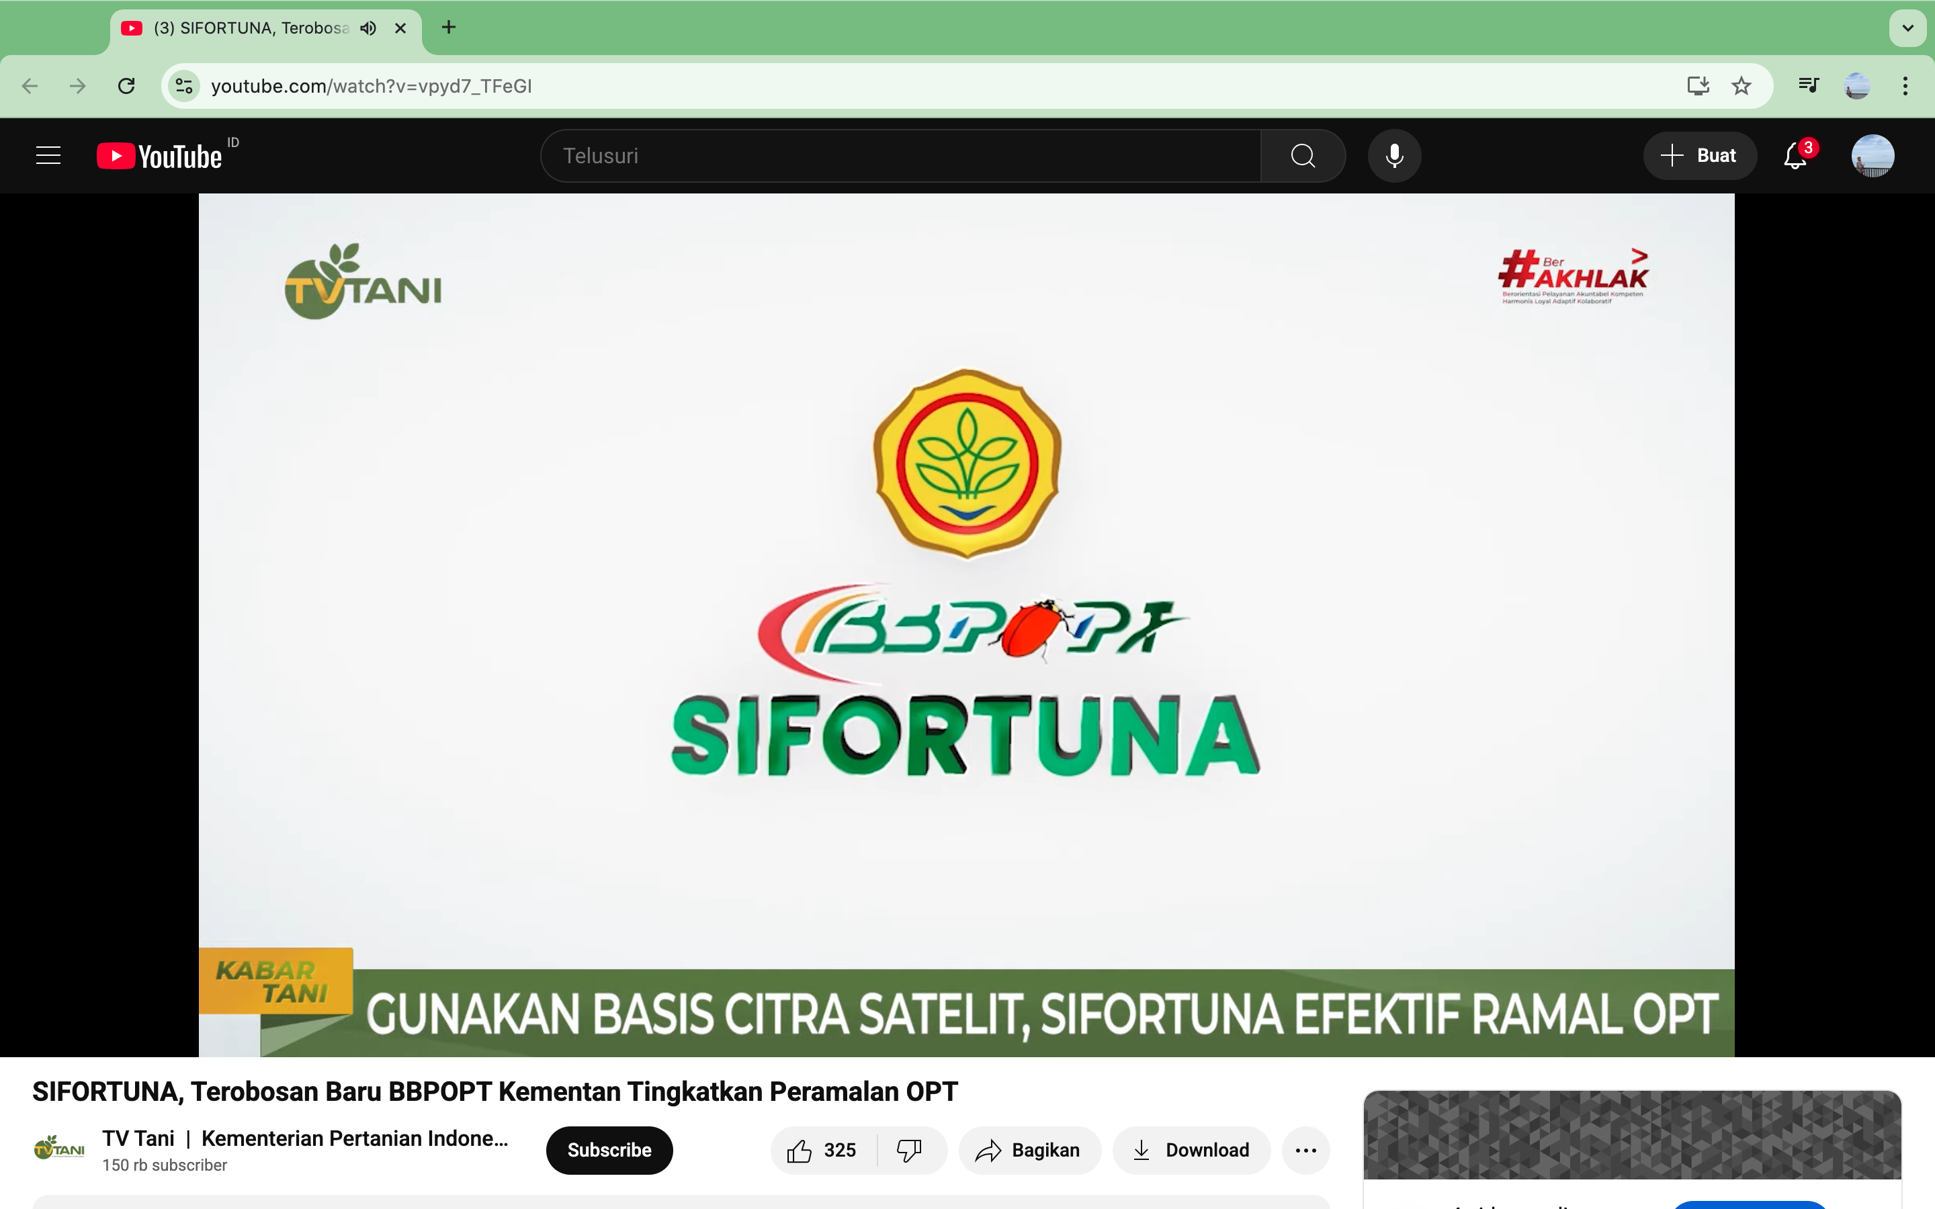Subscribe to TV Tani channel
The height and width of the screenshot is (1209, 1935).
click(x=609, y=1150)
